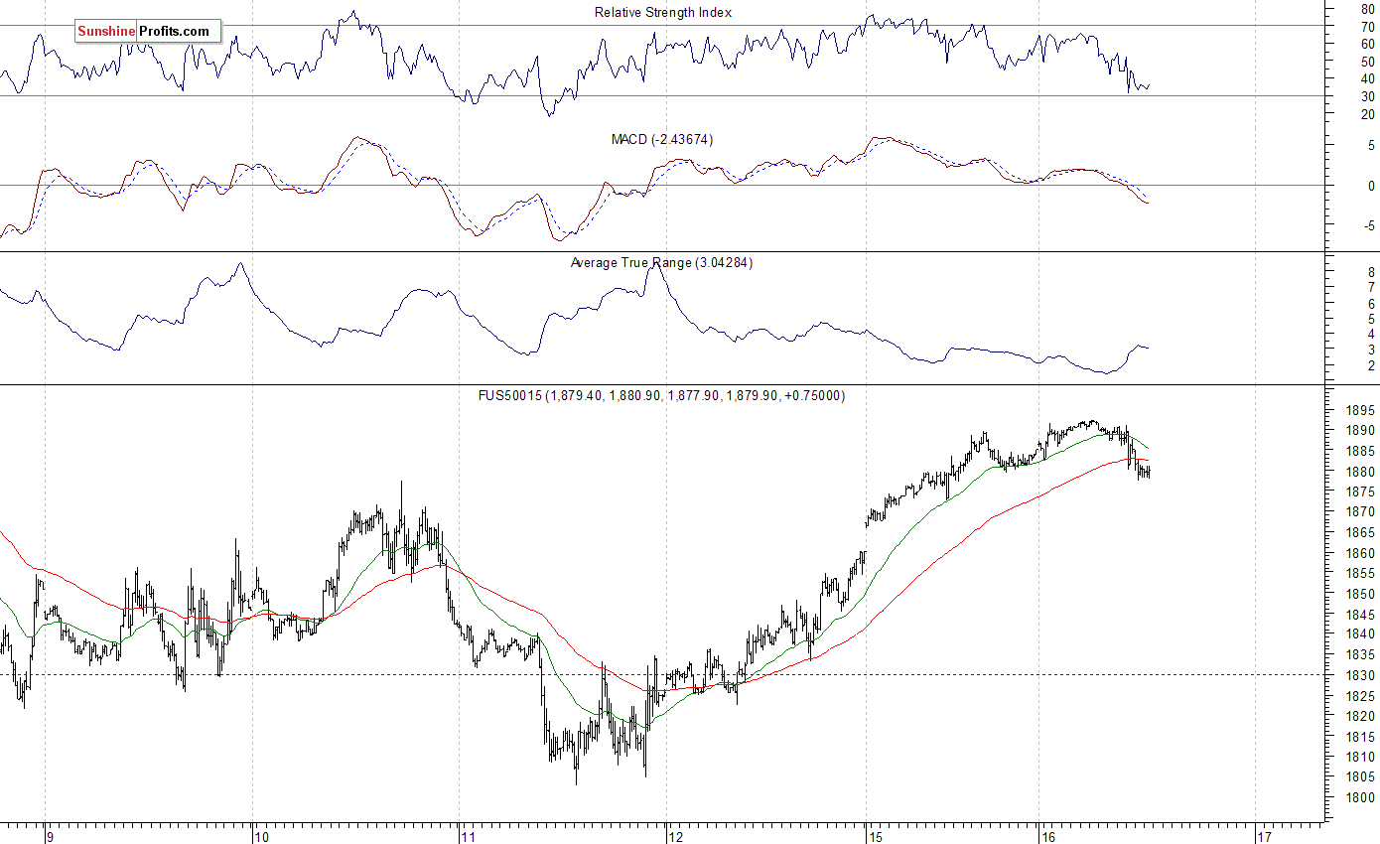Viewport: 1380px width, 844px height.
Task: Click date label 15 on the time axis
Action: (x=874, y=837)
